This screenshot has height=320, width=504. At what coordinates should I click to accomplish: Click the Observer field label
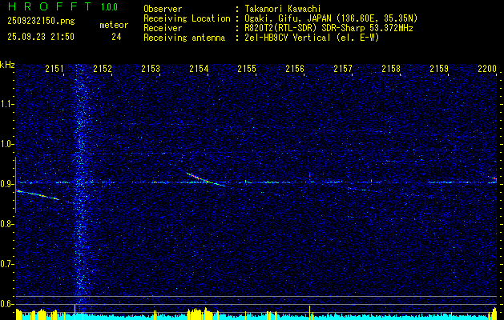(163, 9)
